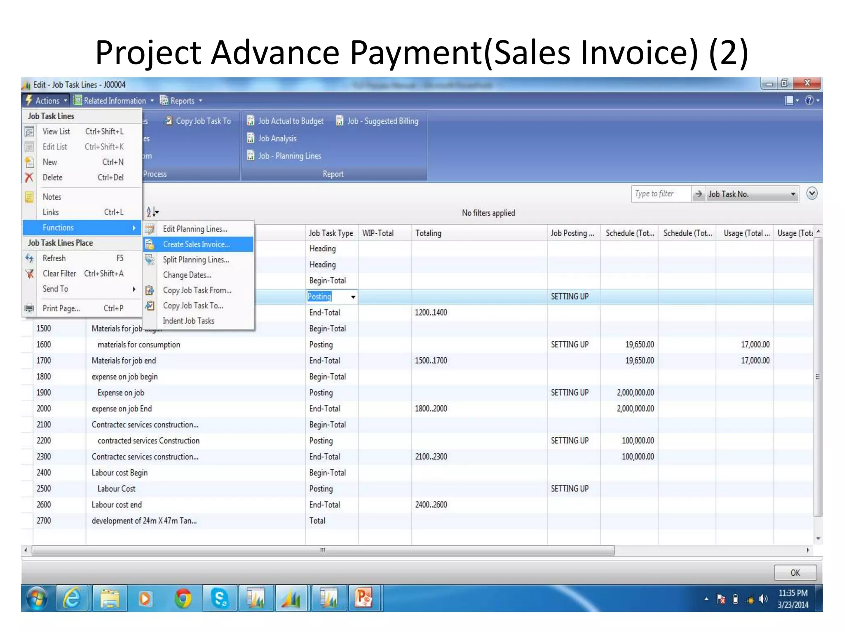This screenshot has height=633, width=844.
Task: Open the Job Analysis report
Action: 277,138
